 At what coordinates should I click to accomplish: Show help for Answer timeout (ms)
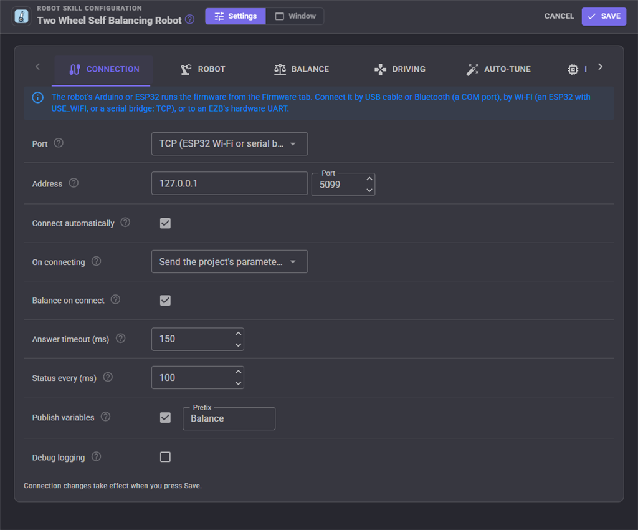tap(120, 339)
